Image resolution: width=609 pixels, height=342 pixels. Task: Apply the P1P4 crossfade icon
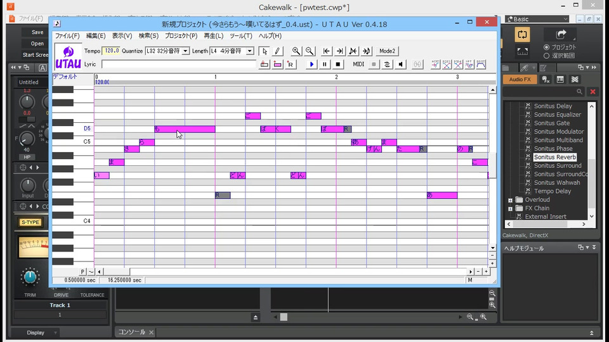pyautogui.click(x=458, y=65)
